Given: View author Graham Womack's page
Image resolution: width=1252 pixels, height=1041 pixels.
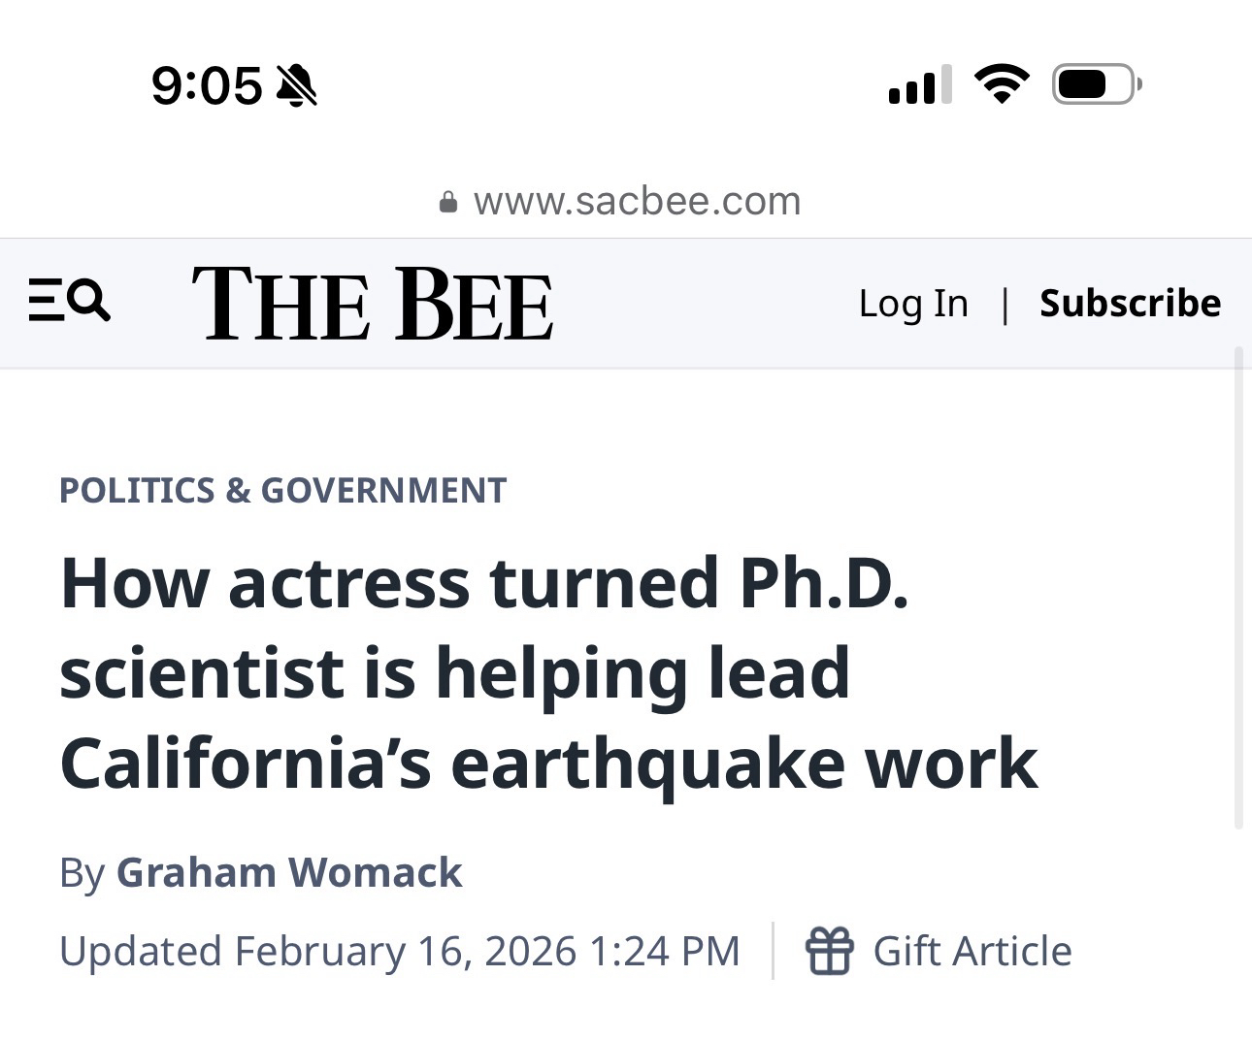Looking at the screenshot, I should pos(288,872).
